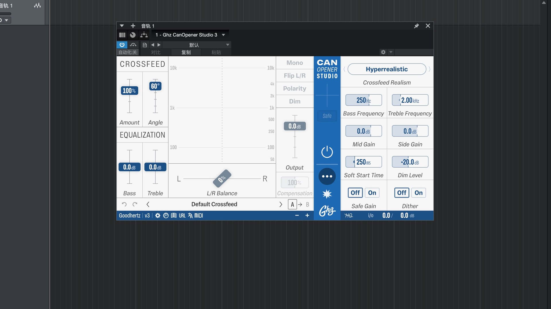
Task: Click the 复制 (copy) tab
Action: click(x=186, y=52)
